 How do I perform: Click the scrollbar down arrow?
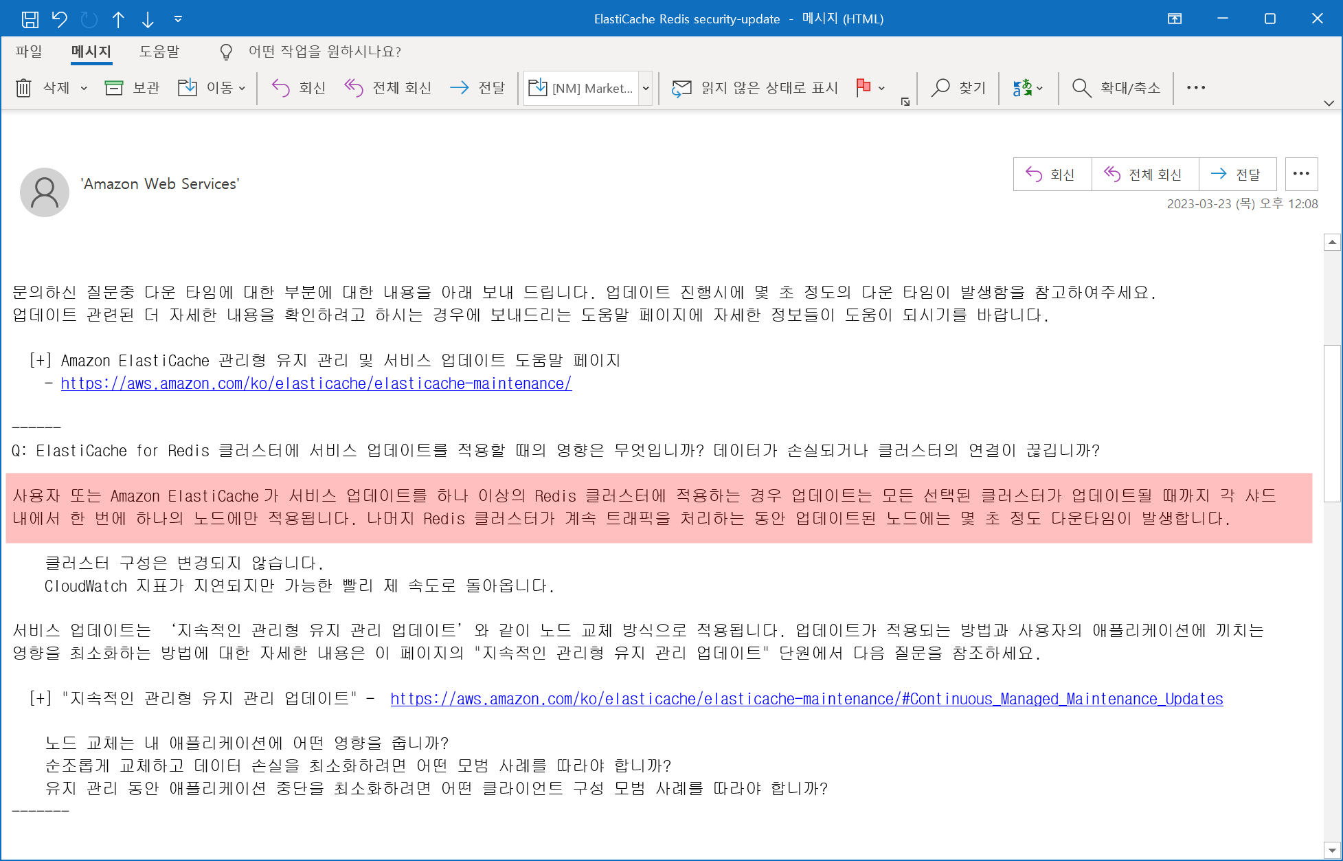click(1332, 850)
